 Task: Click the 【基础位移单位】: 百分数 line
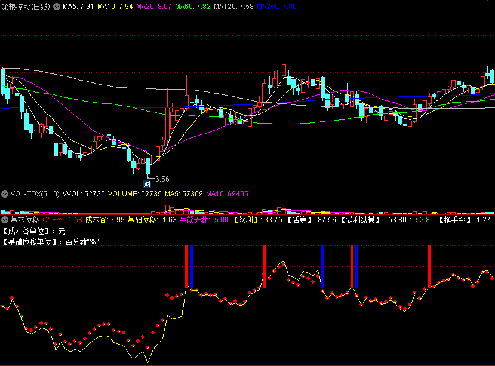[51, 242]
